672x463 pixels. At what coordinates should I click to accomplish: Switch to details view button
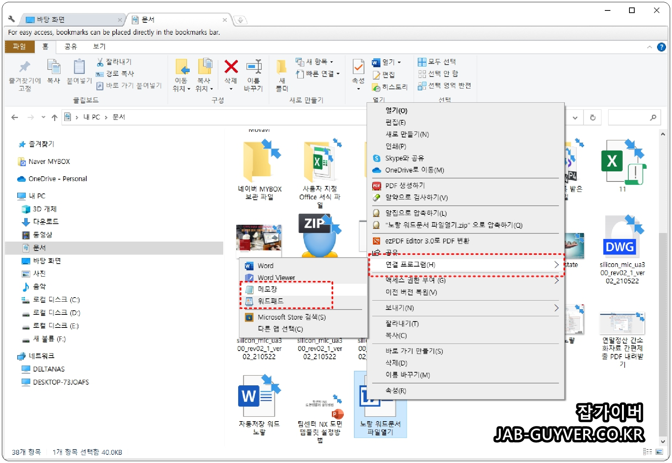click(647, 452)
